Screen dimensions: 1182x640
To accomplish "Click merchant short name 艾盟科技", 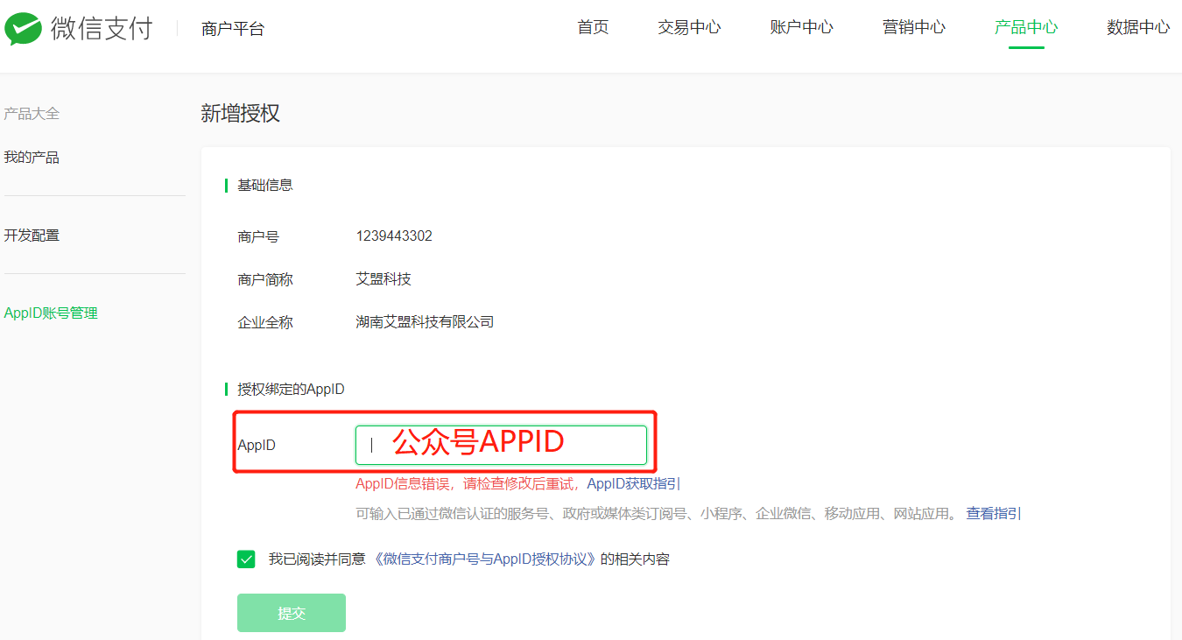I will tap(383, 279).
